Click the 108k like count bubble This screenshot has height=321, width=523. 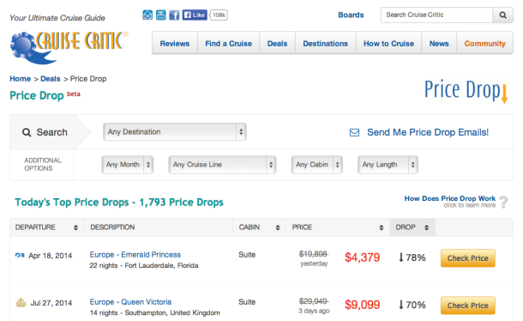click(x=219, y=15)
